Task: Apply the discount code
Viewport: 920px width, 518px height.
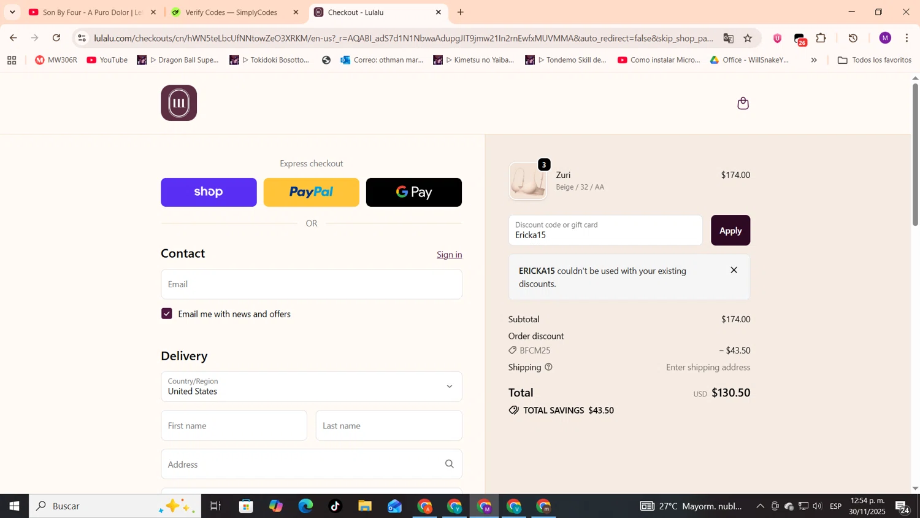Action: (730, 230)
